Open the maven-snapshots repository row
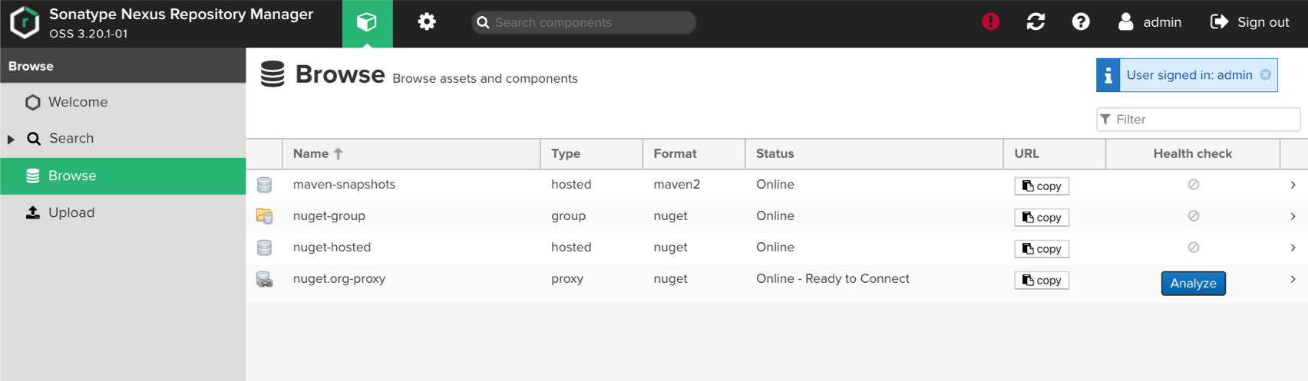 (777, 185)
